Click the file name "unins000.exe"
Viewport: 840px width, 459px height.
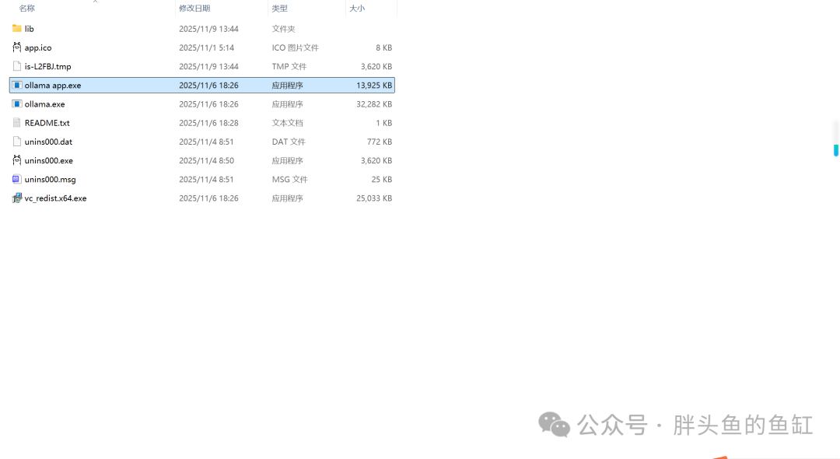click(x=49, y=160)
